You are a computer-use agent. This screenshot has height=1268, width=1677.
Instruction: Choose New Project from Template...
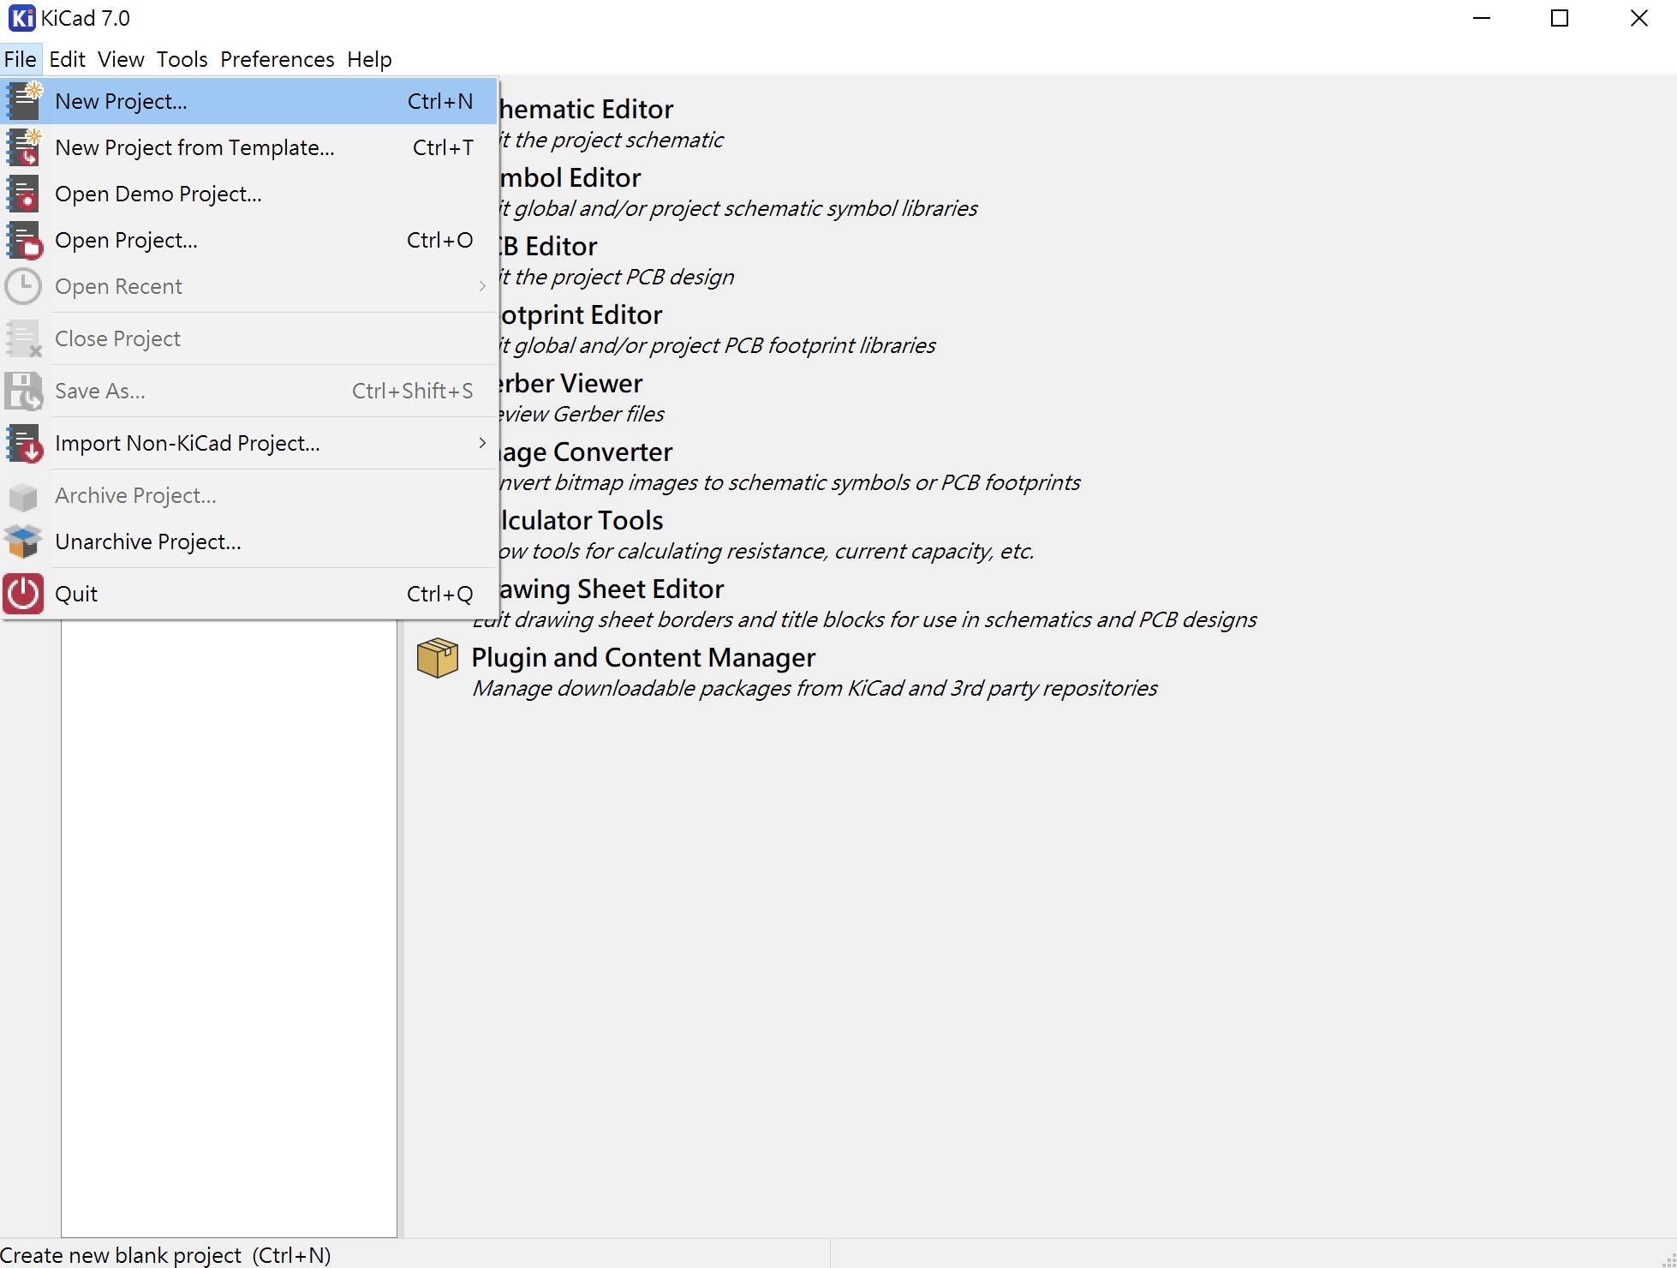248,147
